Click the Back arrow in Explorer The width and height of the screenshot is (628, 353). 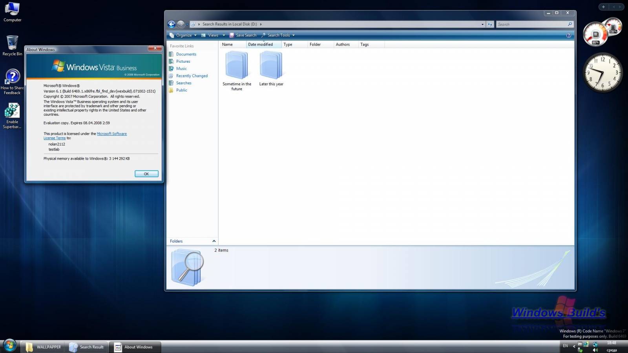[172, 24]
